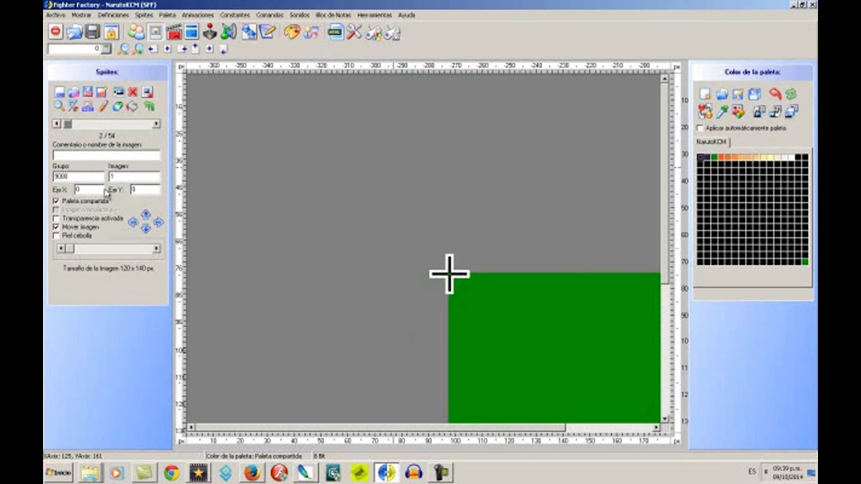
Task: Select the eyedropper tool in palette panel
Action: click(722, 111)
